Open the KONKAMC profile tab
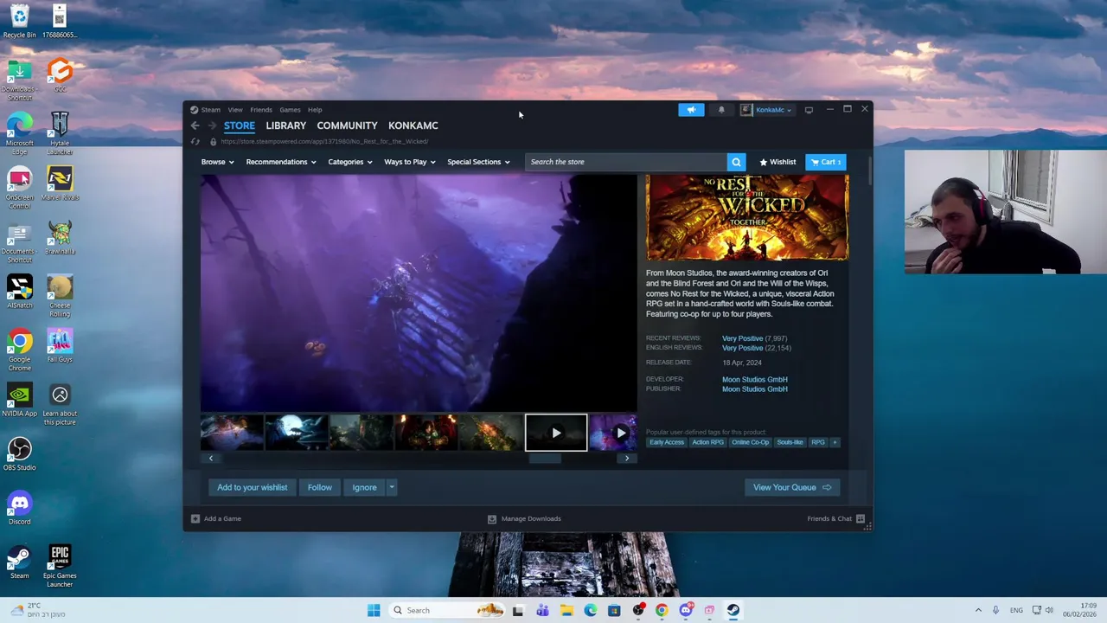The width and height of the screenshot is (1107, 623). click(413, 125)
